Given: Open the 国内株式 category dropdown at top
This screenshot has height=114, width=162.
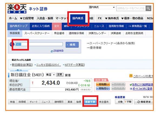Looking at the screenshot, I should click(102, 7).
